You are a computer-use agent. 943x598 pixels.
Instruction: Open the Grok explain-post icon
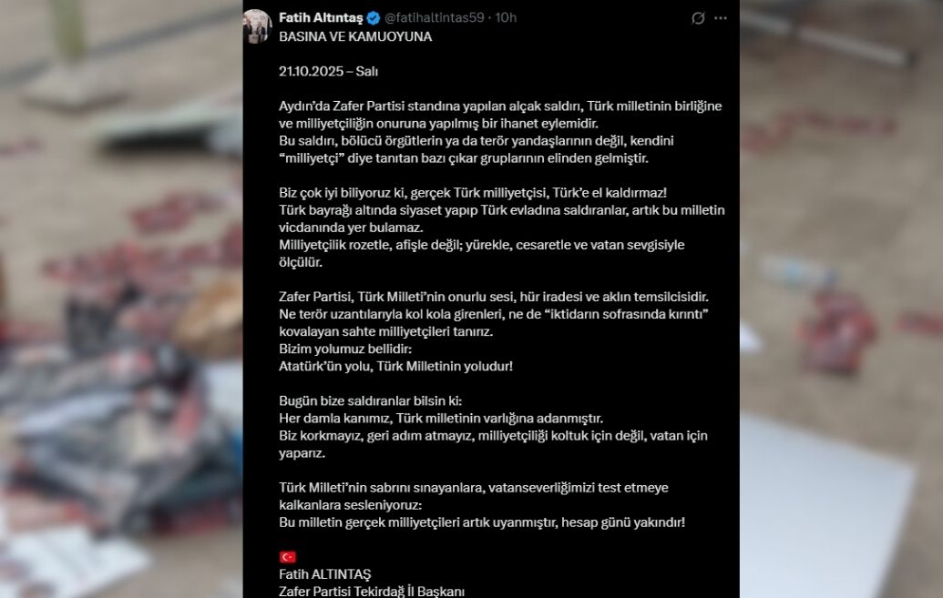pyautogui.click(x=698, y=18)
